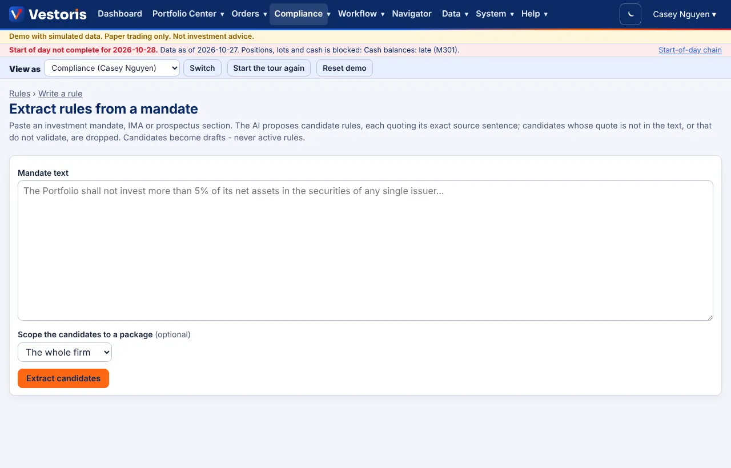This screenshot has height=468, width=731.
Task: Open the Casey Nguyen user menu
Action: click(x=684, y=14)
